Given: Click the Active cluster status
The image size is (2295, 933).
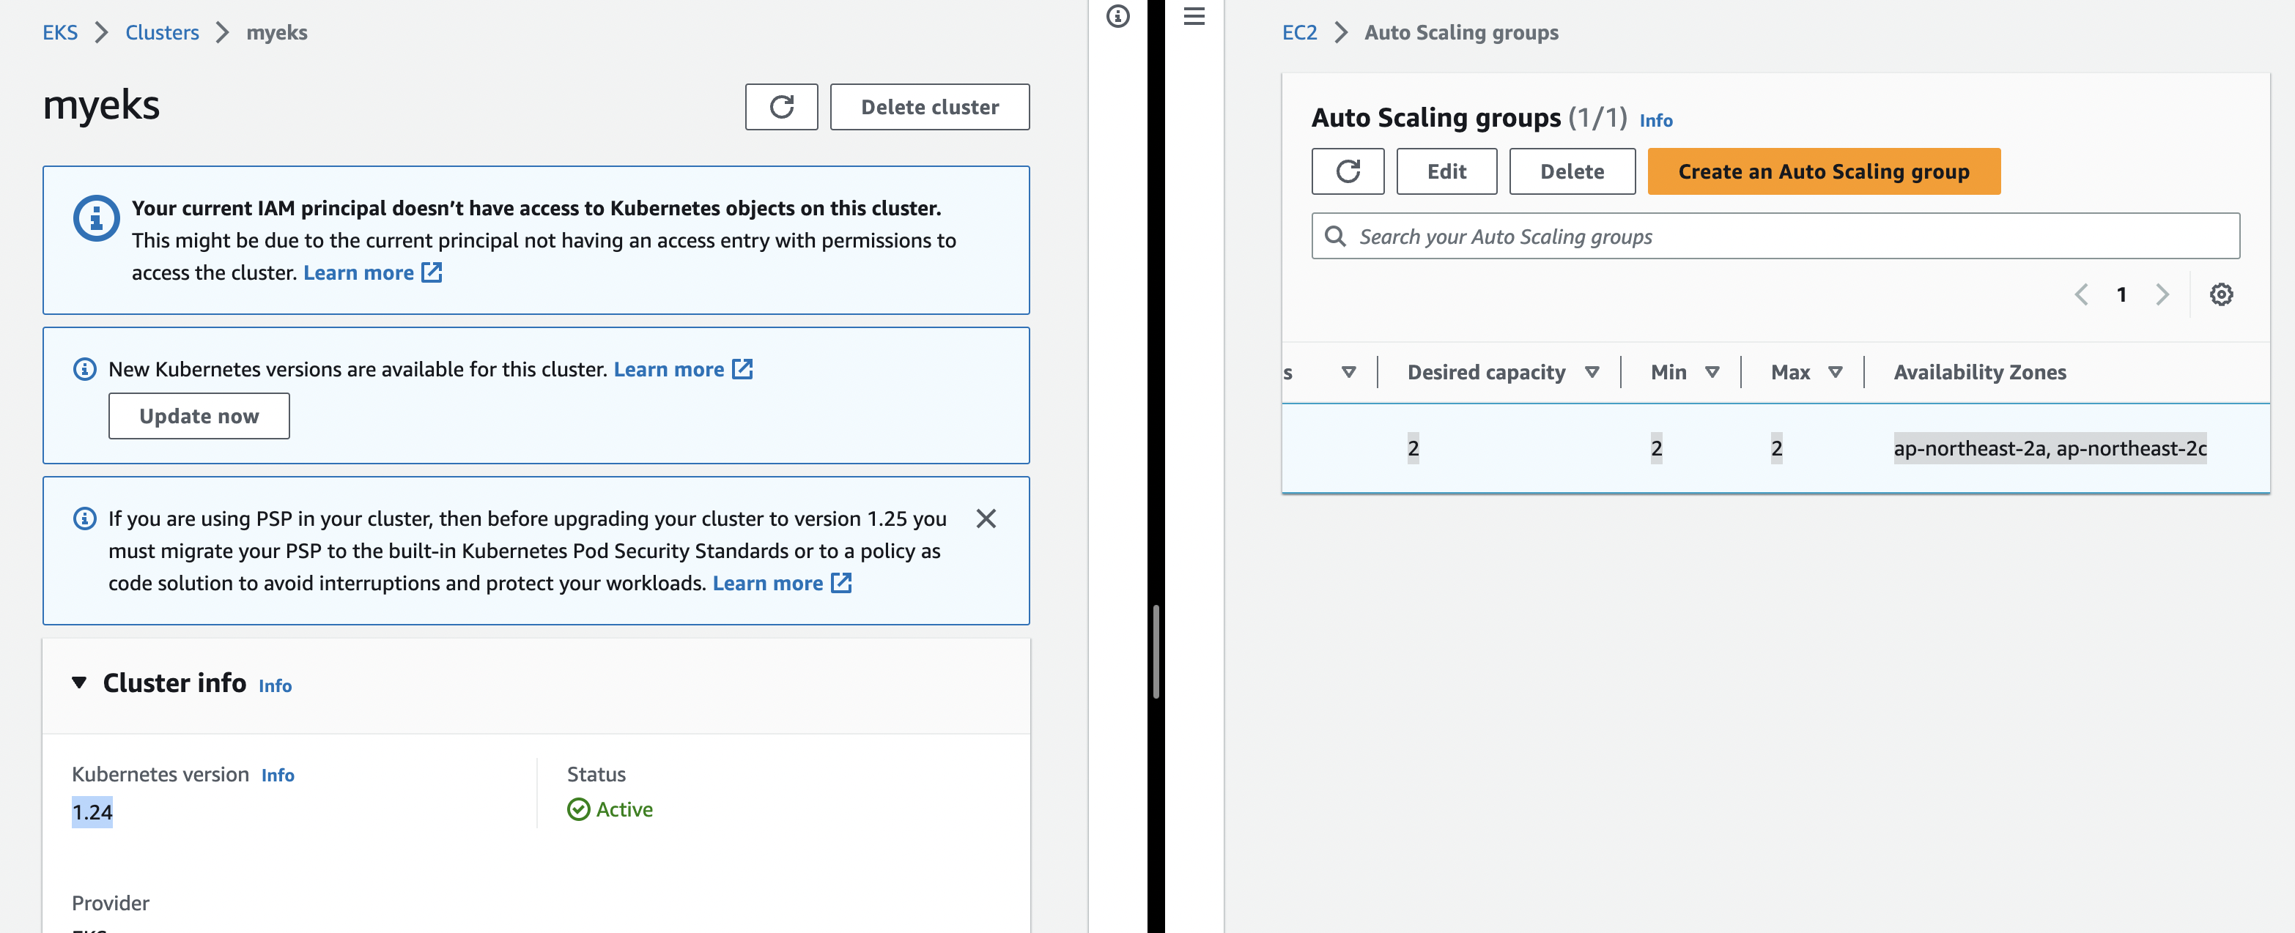Looking at the screenshot, I should 610,809.
